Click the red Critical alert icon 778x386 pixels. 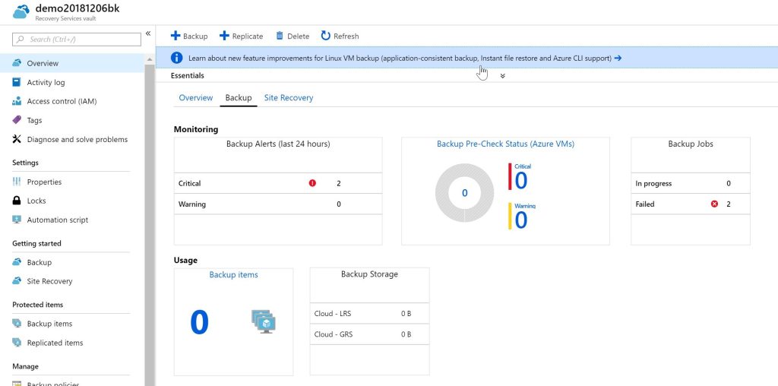coord(312,183)
